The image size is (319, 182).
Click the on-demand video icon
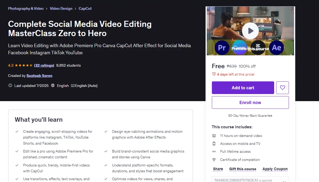(x=214, y=136)
